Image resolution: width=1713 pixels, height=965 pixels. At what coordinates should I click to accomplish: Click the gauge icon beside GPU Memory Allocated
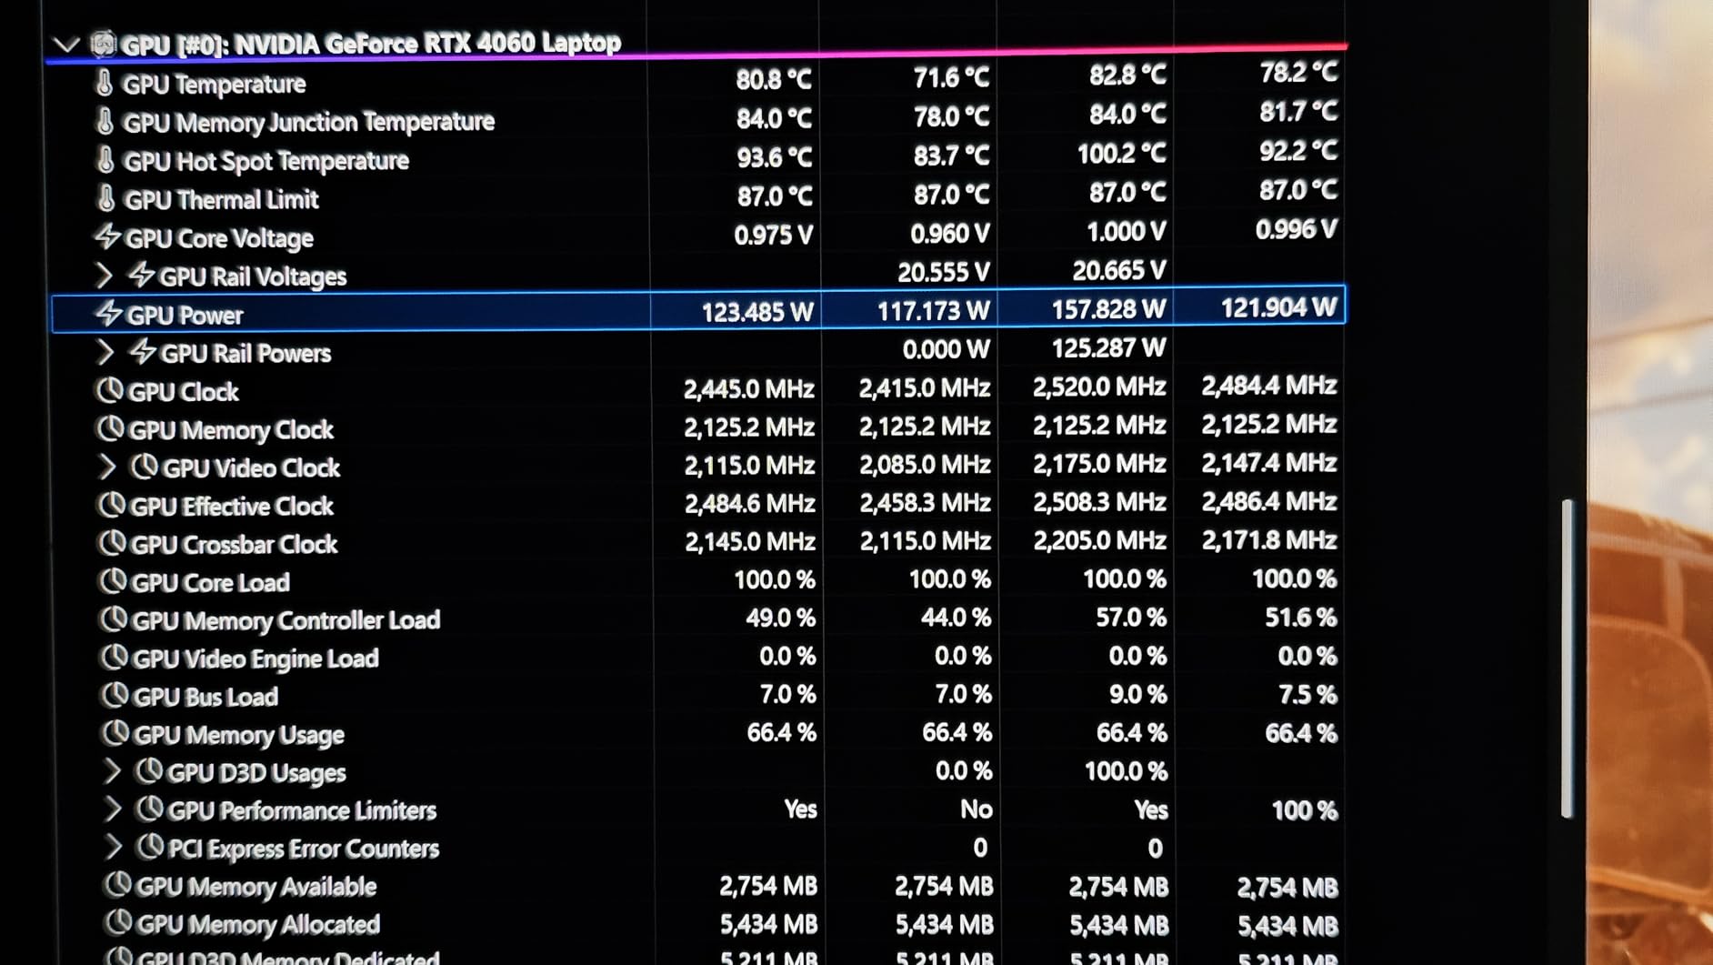pos(118,923)
